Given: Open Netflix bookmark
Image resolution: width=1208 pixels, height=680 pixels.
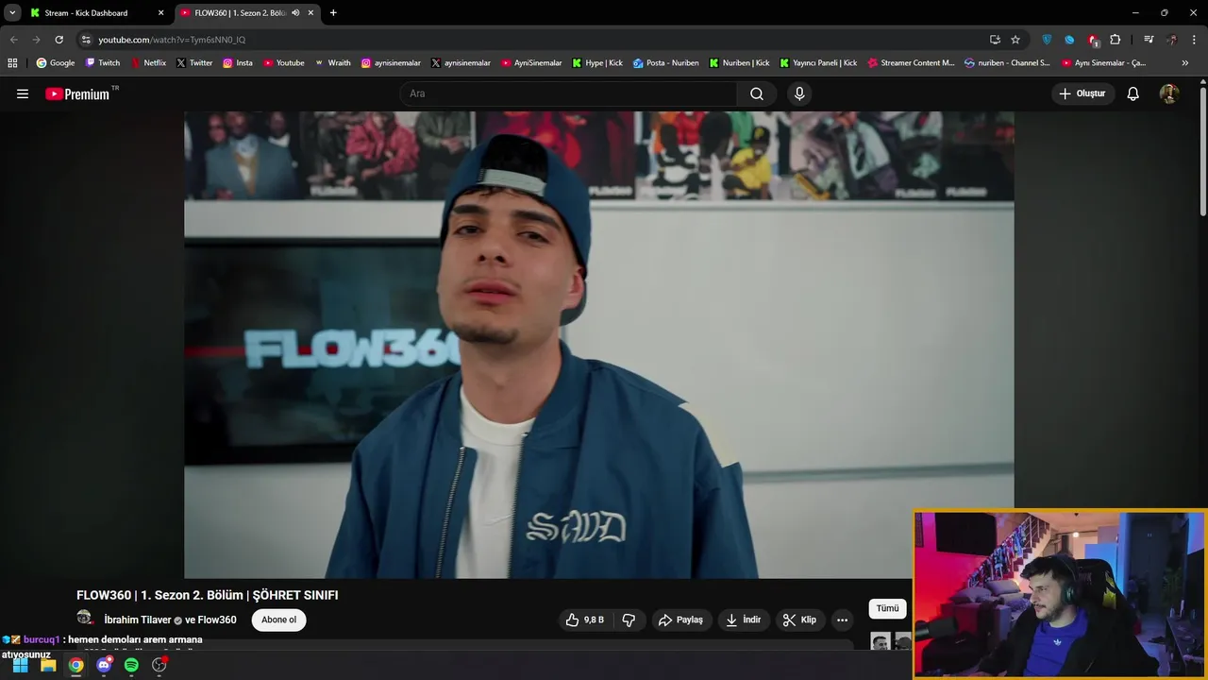Looking at the screenshot, I should pos(148,63).
